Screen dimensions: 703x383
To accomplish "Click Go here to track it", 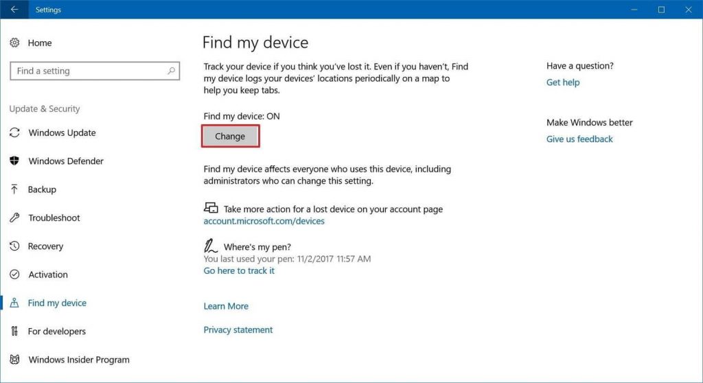I will pyautogui.click(x=239, y=270).
